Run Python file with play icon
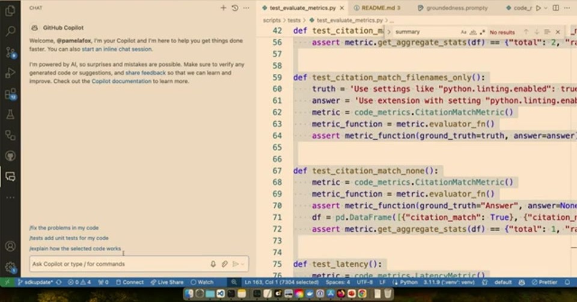Image resolution: width=577 pixels, height=302 pixels. [x=539, y=8]
